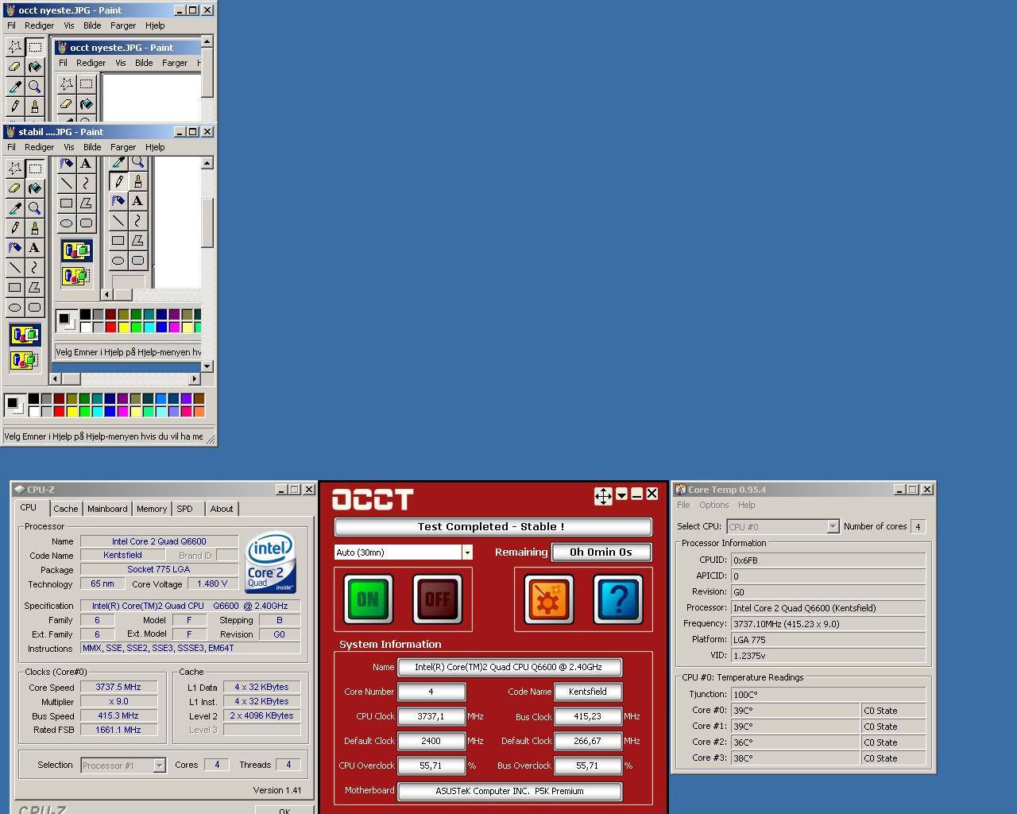This screenshot has height=814, width=1017.
Task: Open the About tab in CPU-Z
Action: [x=222, y=509]
